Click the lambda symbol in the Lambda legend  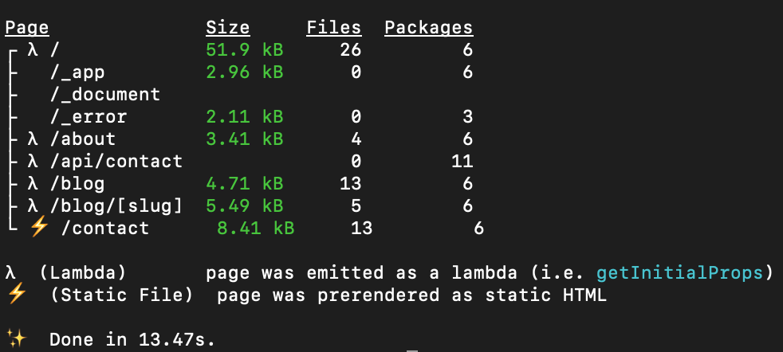coord(10,272)
